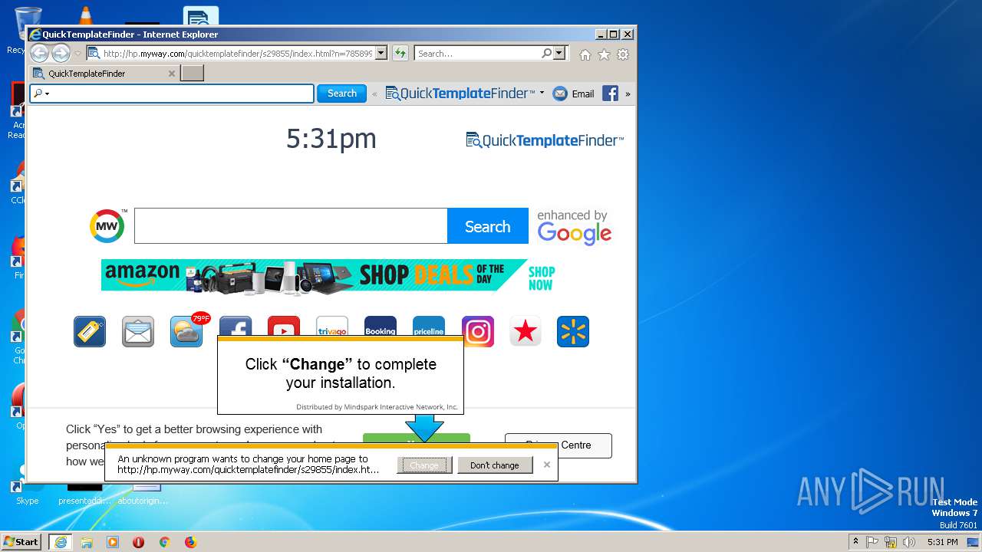Open the price tag coupons shortcut

(90, 331)
